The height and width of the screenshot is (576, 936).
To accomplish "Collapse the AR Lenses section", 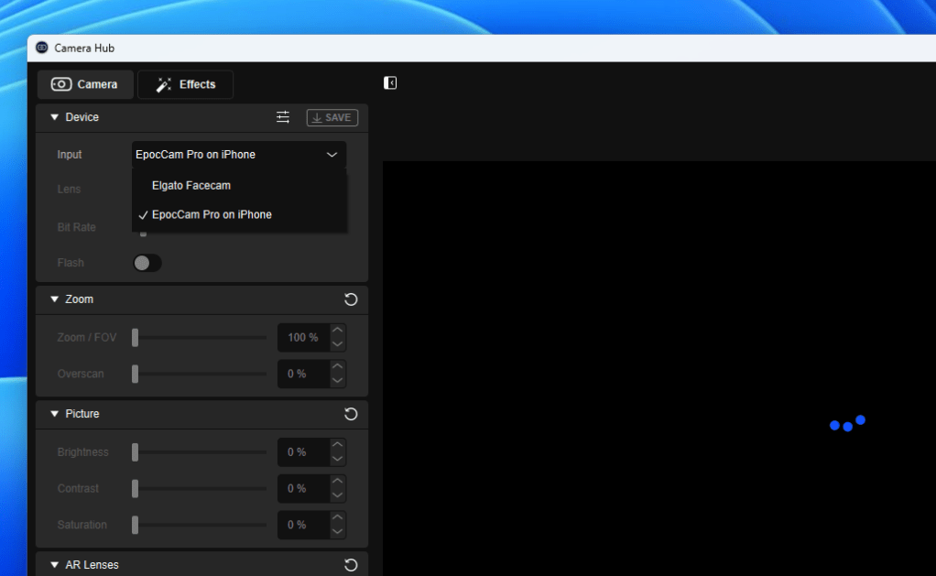I will coord(54,565).
